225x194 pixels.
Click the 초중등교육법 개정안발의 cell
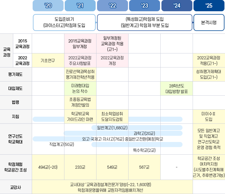point(80,102)
